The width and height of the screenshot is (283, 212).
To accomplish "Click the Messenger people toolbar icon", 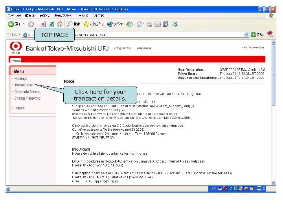I will (x=175, y=24).
